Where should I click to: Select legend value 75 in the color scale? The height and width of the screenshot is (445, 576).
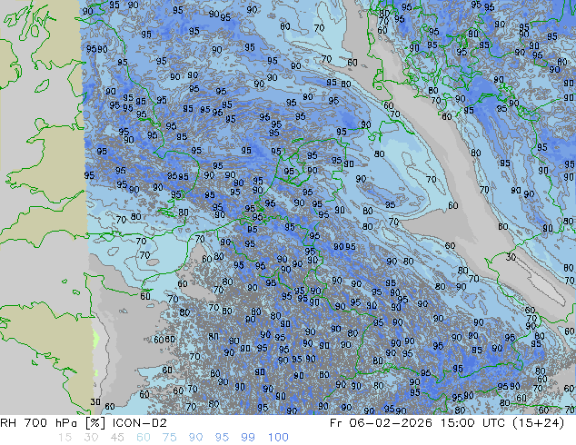click(169, 438)
